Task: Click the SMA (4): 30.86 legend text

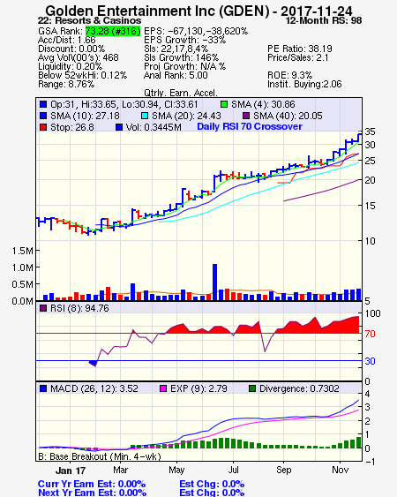Action: click(263, 104)
